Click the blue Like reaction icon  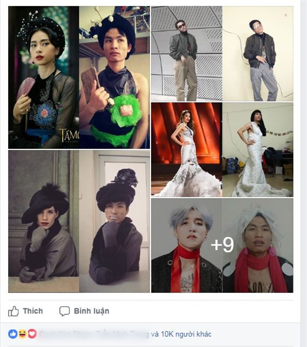point(13,334)
